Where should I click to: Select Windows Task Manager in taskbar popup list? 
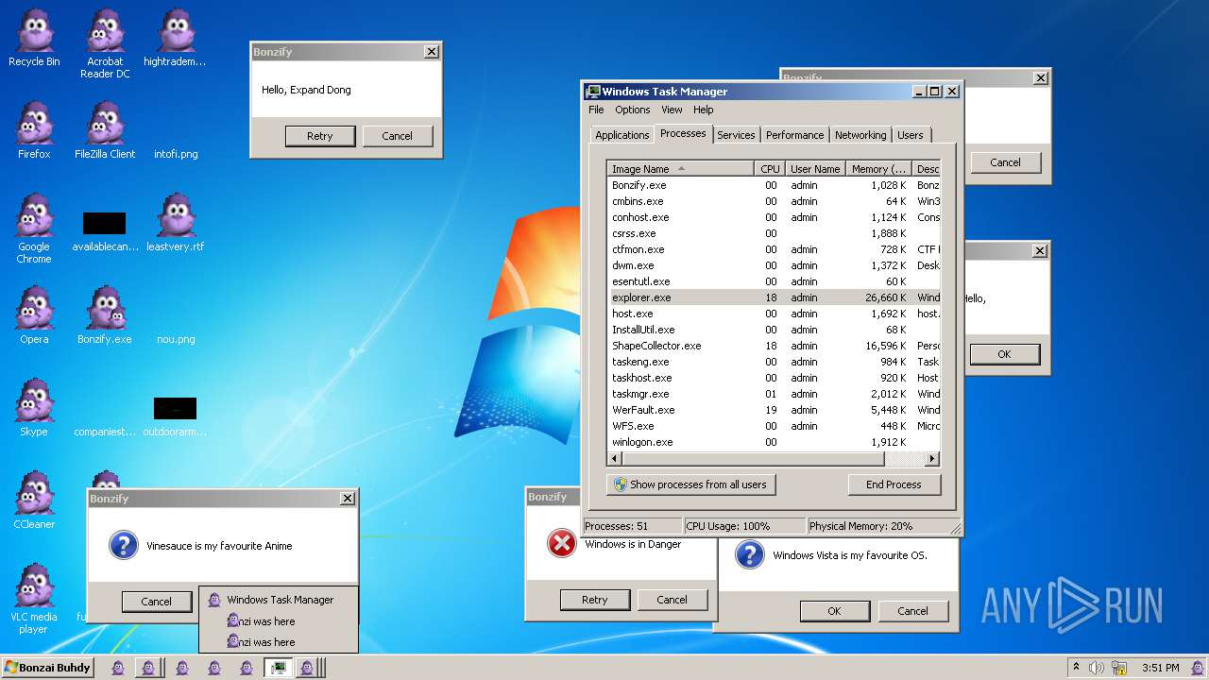279,600
